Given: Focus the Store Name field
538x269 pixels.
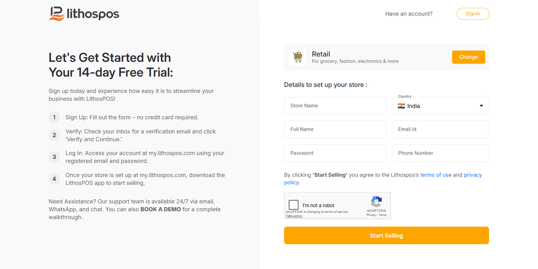Looking at the screenshot, I should point(335,106).
